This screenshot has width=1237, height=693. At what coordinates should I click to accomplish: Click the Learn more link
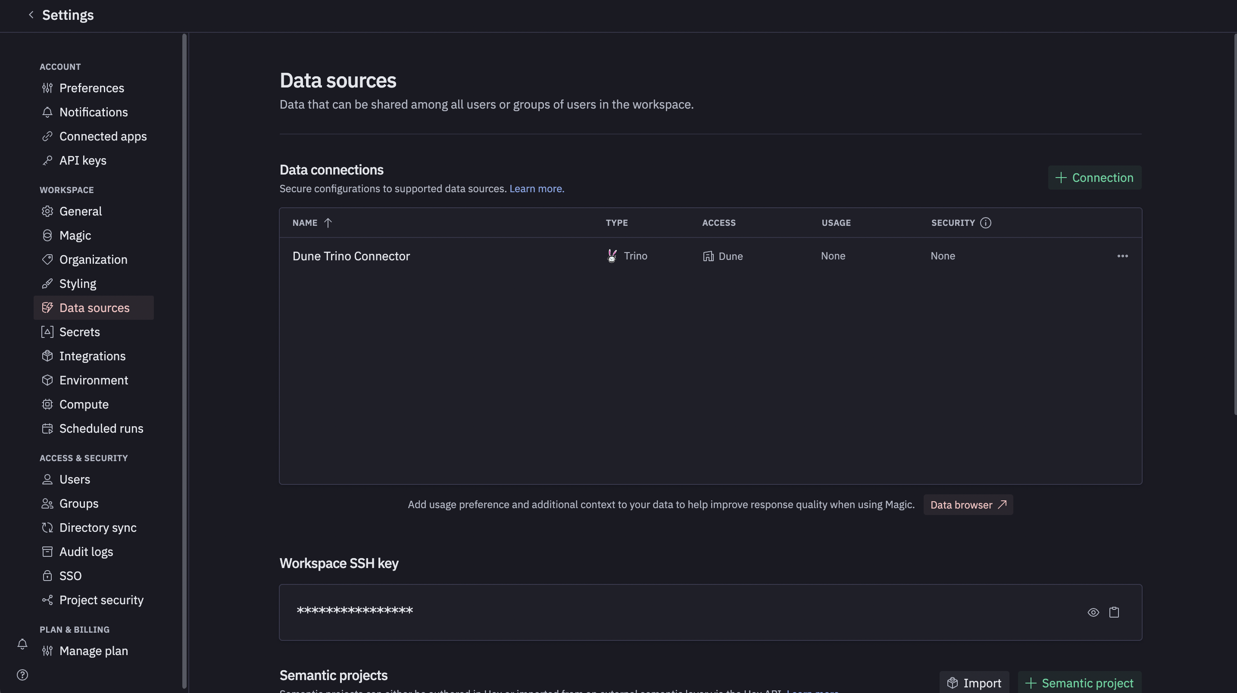click(536, 188)
